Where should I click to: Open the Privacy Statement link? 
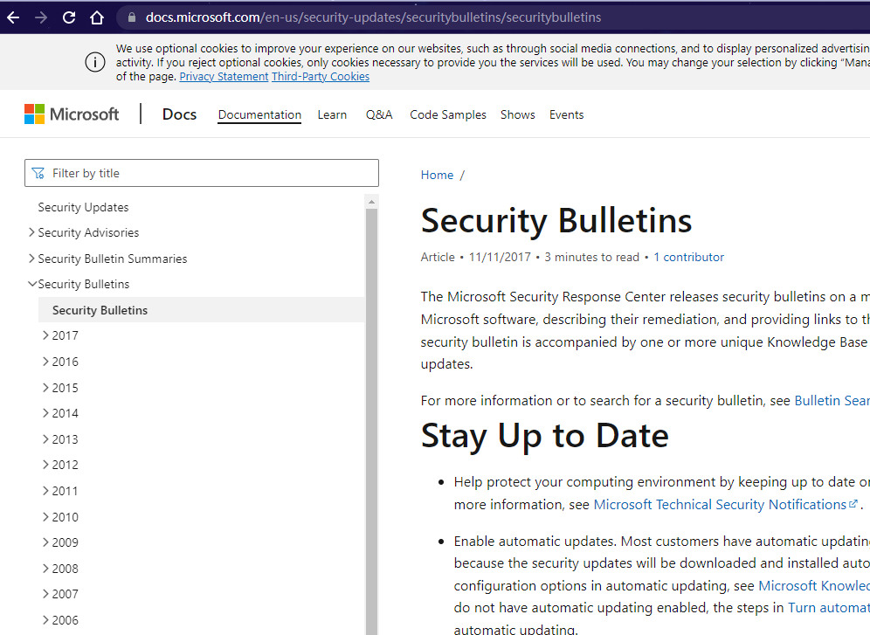(224, 77)
